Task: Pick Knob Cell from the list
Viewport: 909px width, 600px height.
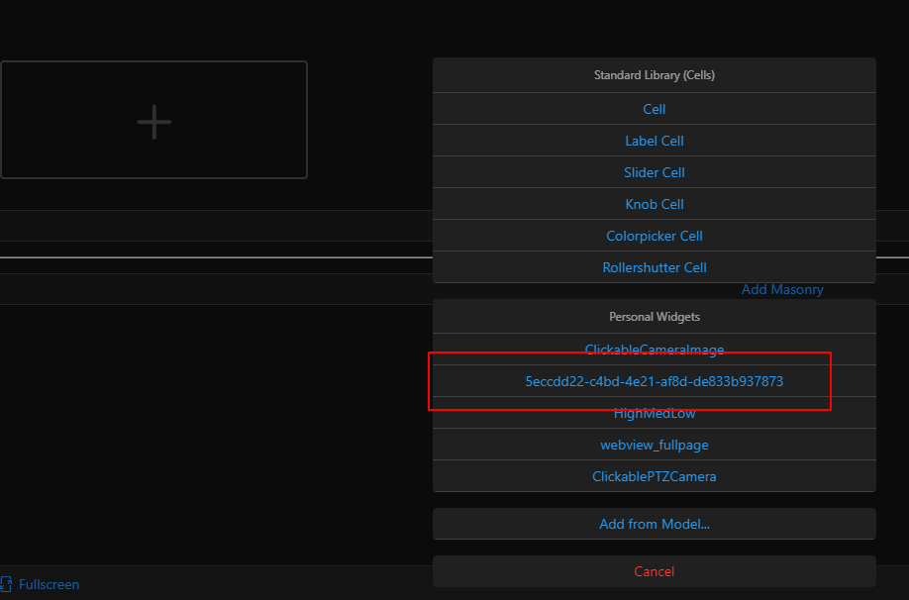Action: point(654,204)
